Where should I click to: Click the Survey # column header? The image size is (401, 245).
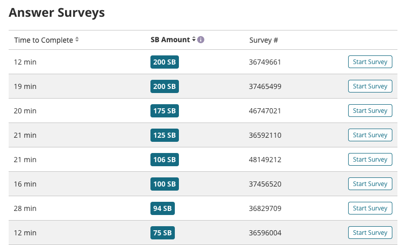[x=263, y=40]
